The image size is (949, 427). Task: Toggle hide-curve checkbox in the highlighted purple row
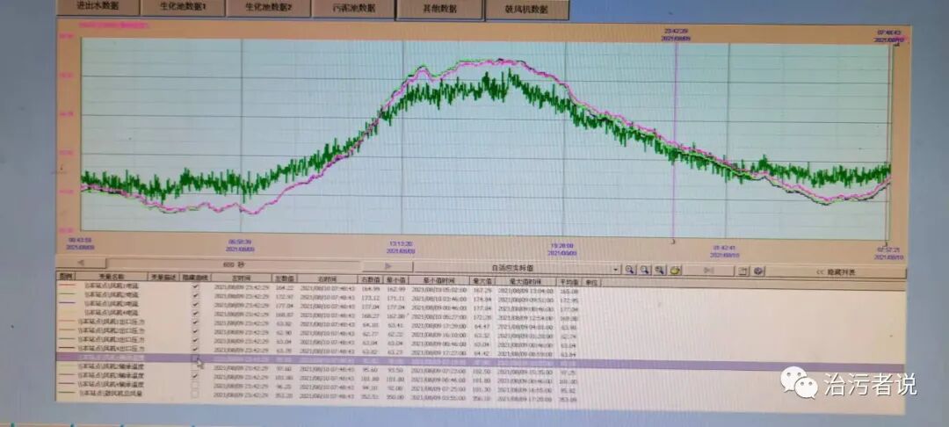coord(195,358)
